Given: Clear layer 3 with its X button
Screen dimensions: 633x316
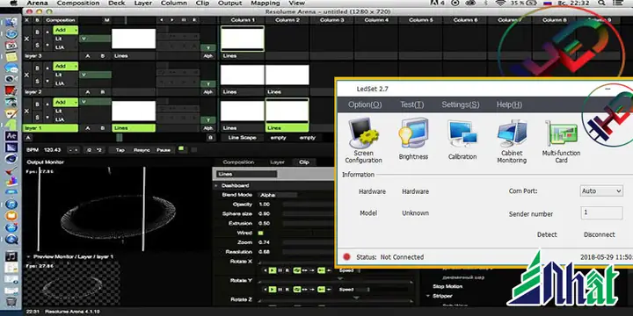Looking at the screenshot, I should [x=27, y=39].
